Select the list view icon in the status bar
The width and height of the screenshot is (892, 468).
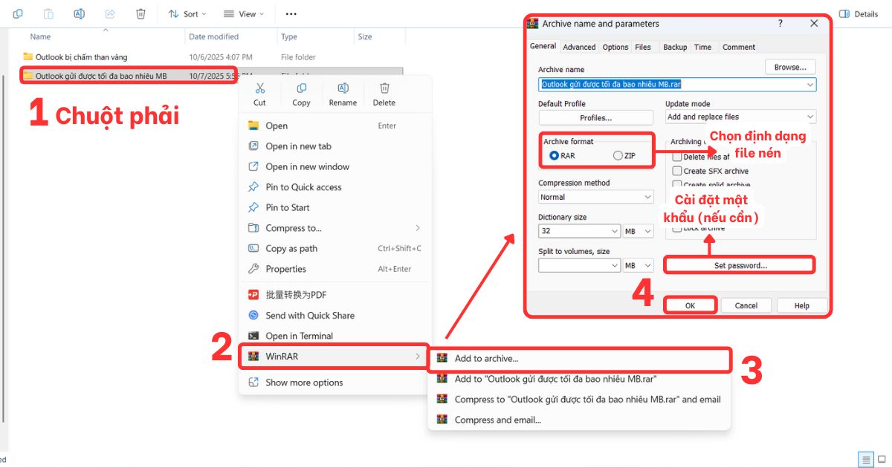pos(865,459)
